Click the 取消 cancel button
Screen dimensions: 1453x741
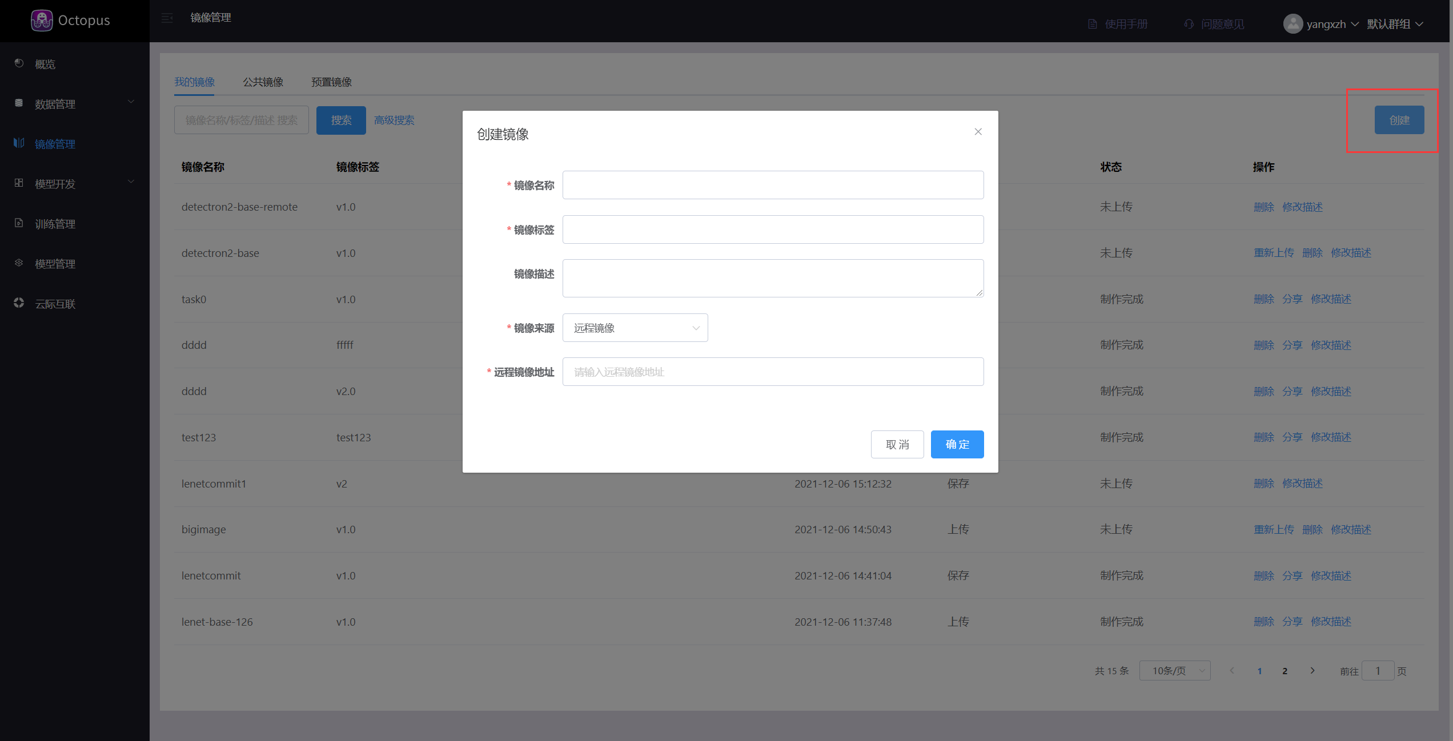(897, 445)
